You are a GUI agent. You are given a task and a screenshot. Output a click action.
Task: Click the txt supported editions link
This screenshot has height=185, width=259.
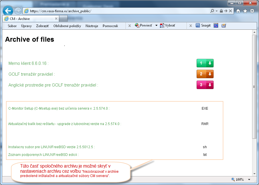(x=205, y=155)
